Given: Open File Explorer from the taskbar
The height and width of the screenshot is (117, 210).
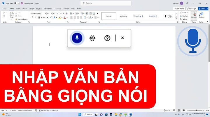Looking at the screenshot, I should click(116, 114).
